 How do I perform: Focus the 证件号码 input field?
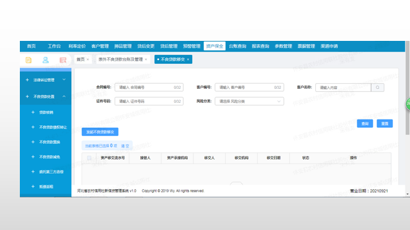tap(149, 101)
